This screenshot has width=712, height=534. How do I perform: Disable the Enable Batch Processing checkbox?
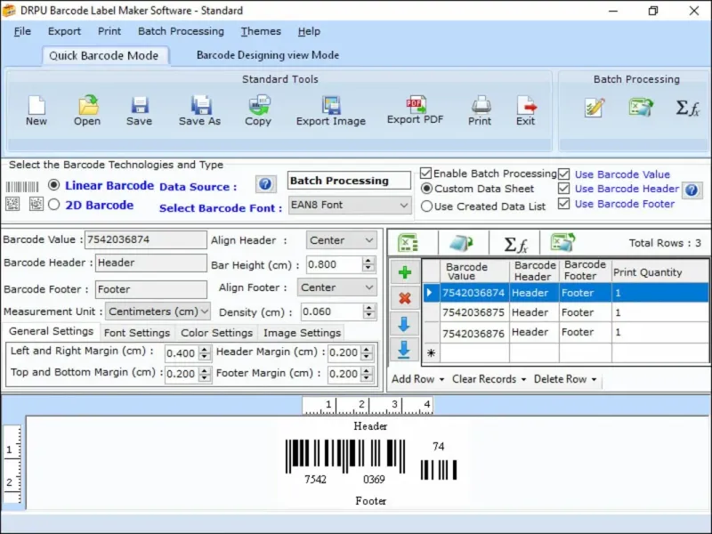pos(426,174)
